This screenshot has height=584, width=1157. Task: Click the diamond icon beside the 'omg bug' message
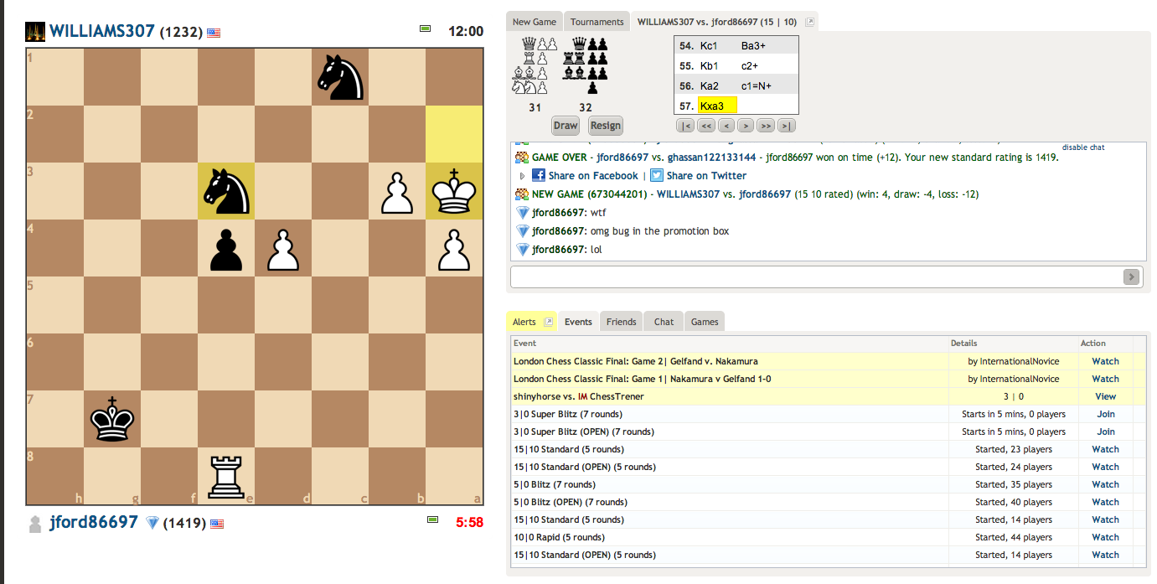pyautogui.click(x=523, y=231)
